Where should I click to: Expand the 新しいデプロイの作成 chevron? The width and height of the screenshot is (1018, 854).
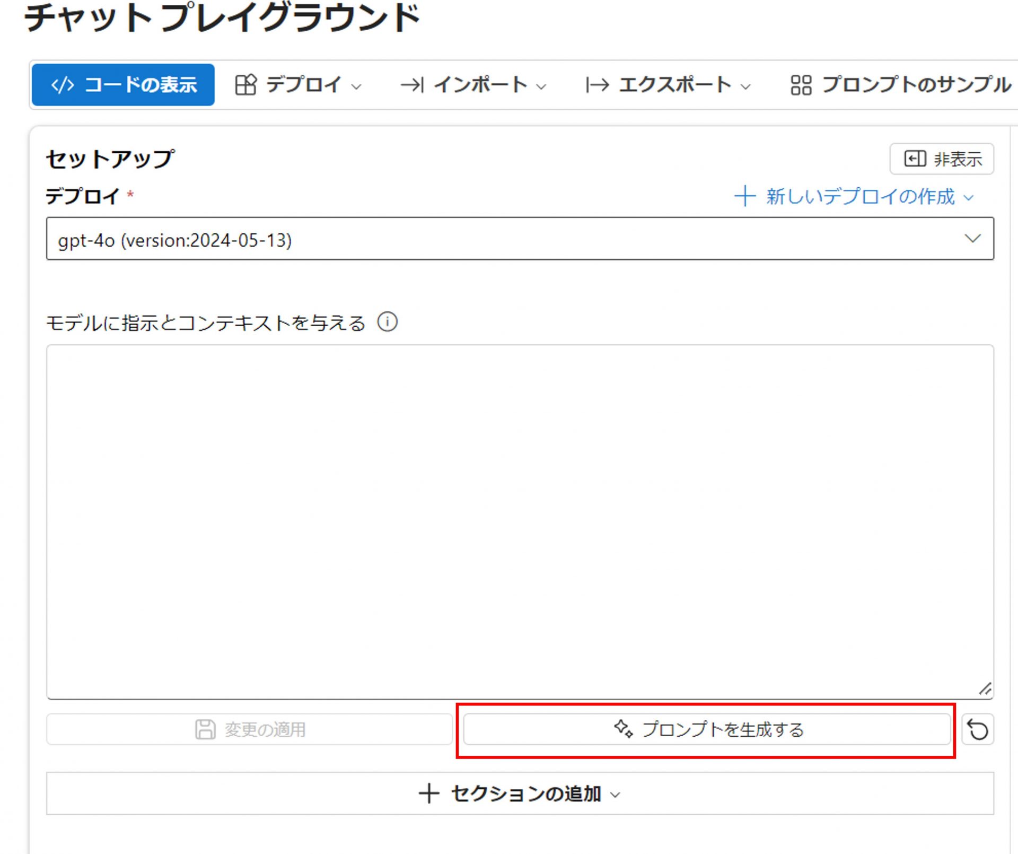(x=969, y=197)
